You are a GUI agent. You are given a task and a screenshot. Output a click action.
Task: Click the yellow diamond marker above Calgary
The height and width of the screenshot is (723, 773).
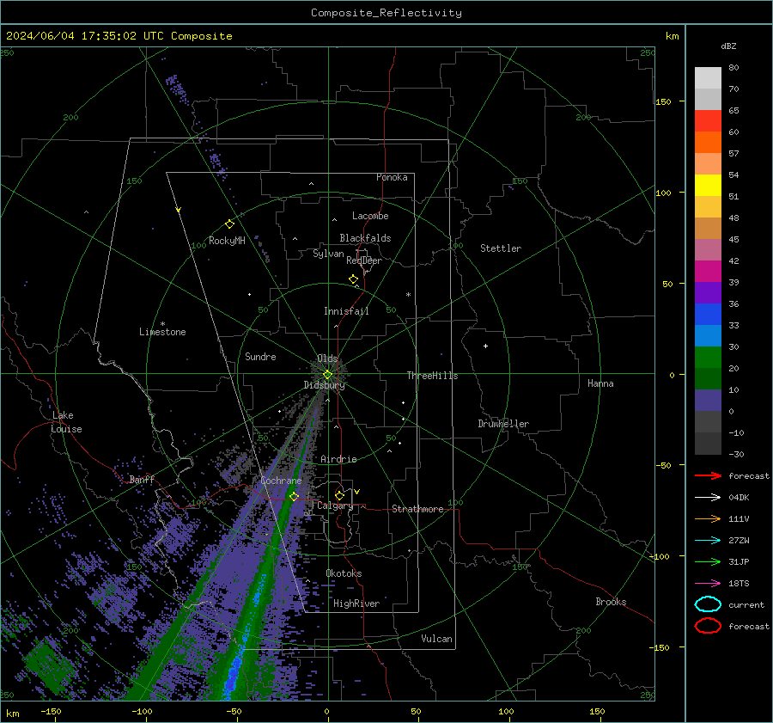tap(339, 495)
